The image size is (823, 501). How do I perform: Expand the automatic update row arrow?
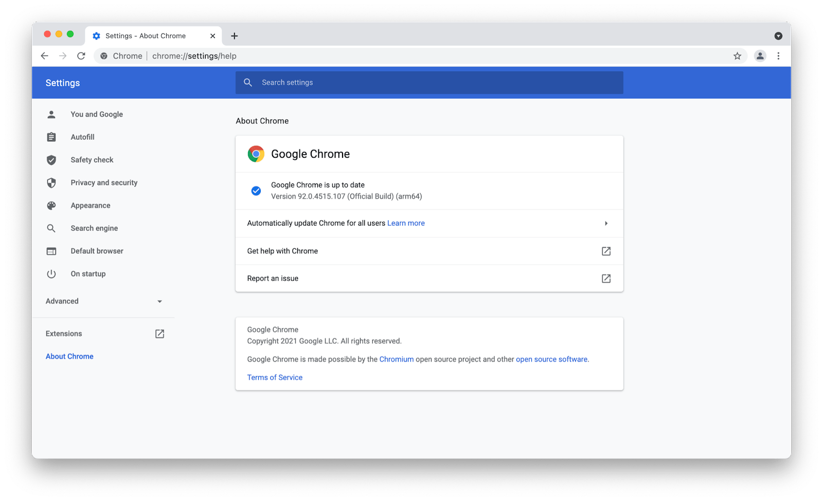tap(606, 224)
